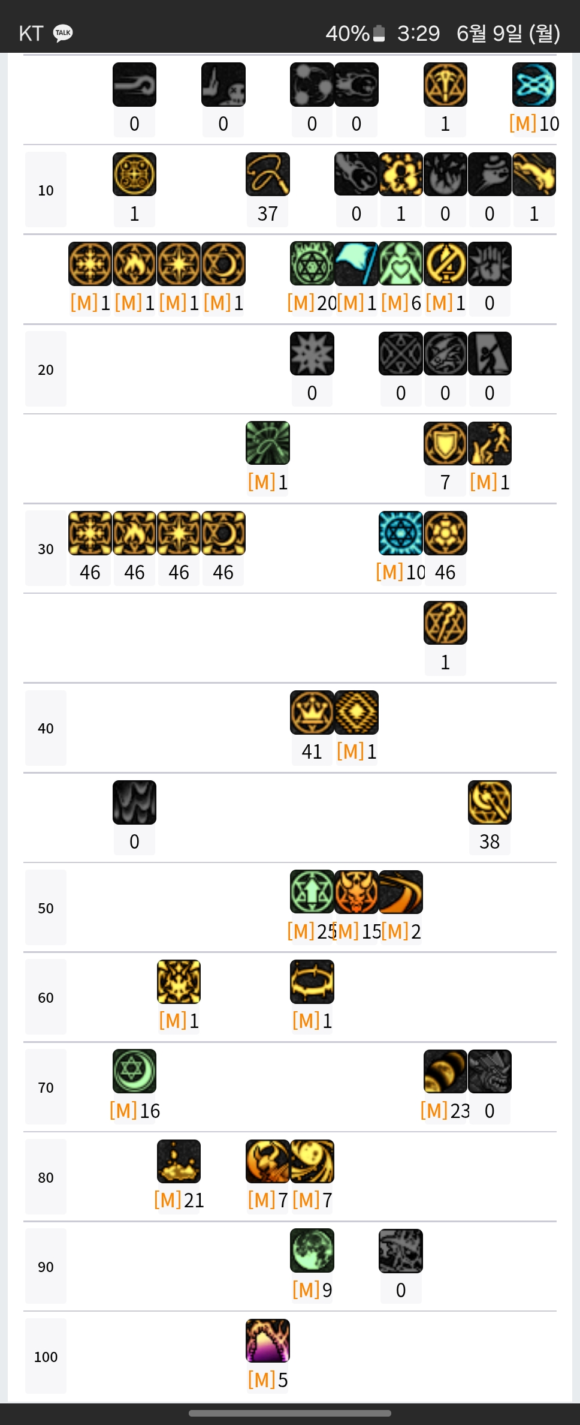The height and width of the screenshot is (1425, 580).
Task: Tap the golden crown skill at level 41
Action: (x=312, y=712)
